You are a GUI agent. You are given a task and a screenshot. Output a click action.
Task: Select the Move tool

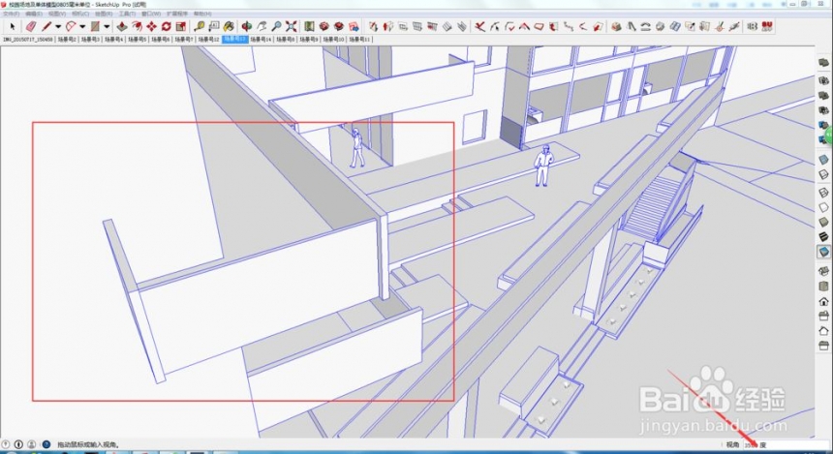tap(152, 26)
